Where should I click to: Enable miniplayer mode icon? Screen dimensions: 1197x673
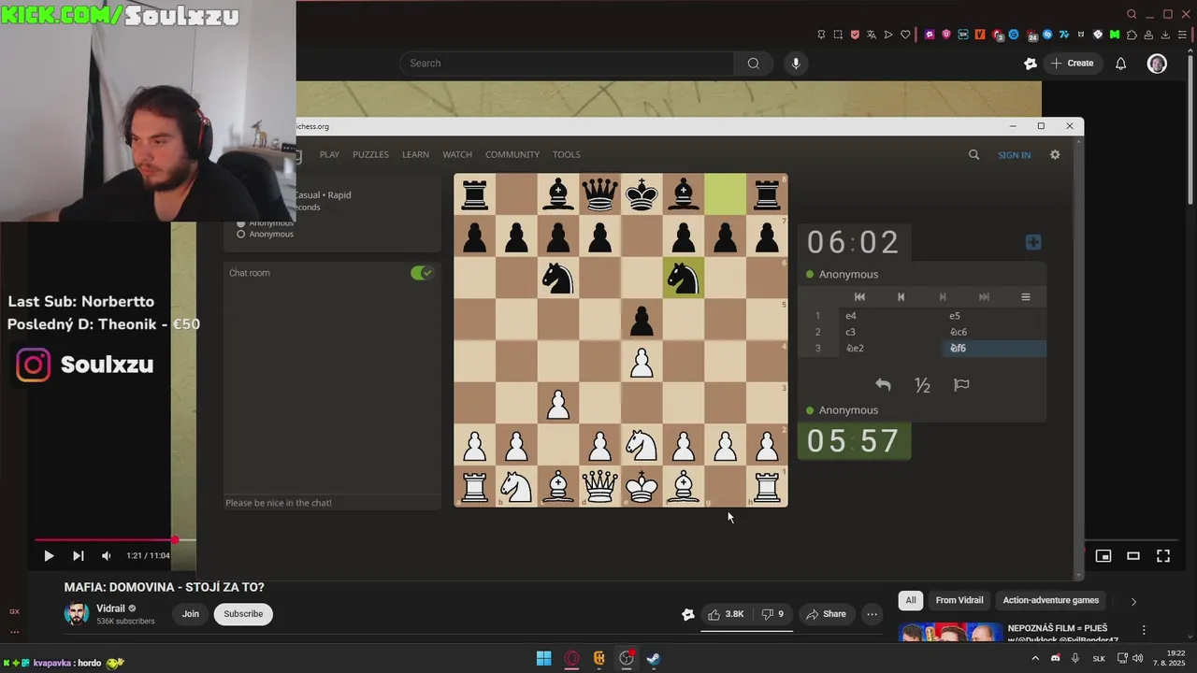pos(1103,556)
